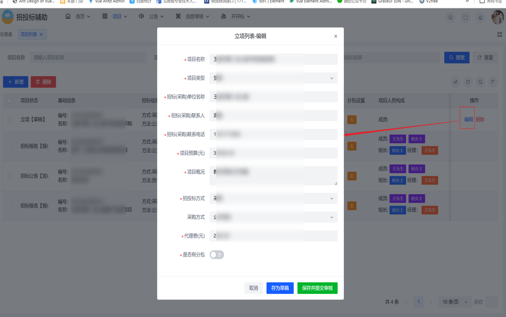Click the 保存并提交审核 green button
The height and width of the screenshot is (317, 506).
pyautogui.click(x=317, y=288)
